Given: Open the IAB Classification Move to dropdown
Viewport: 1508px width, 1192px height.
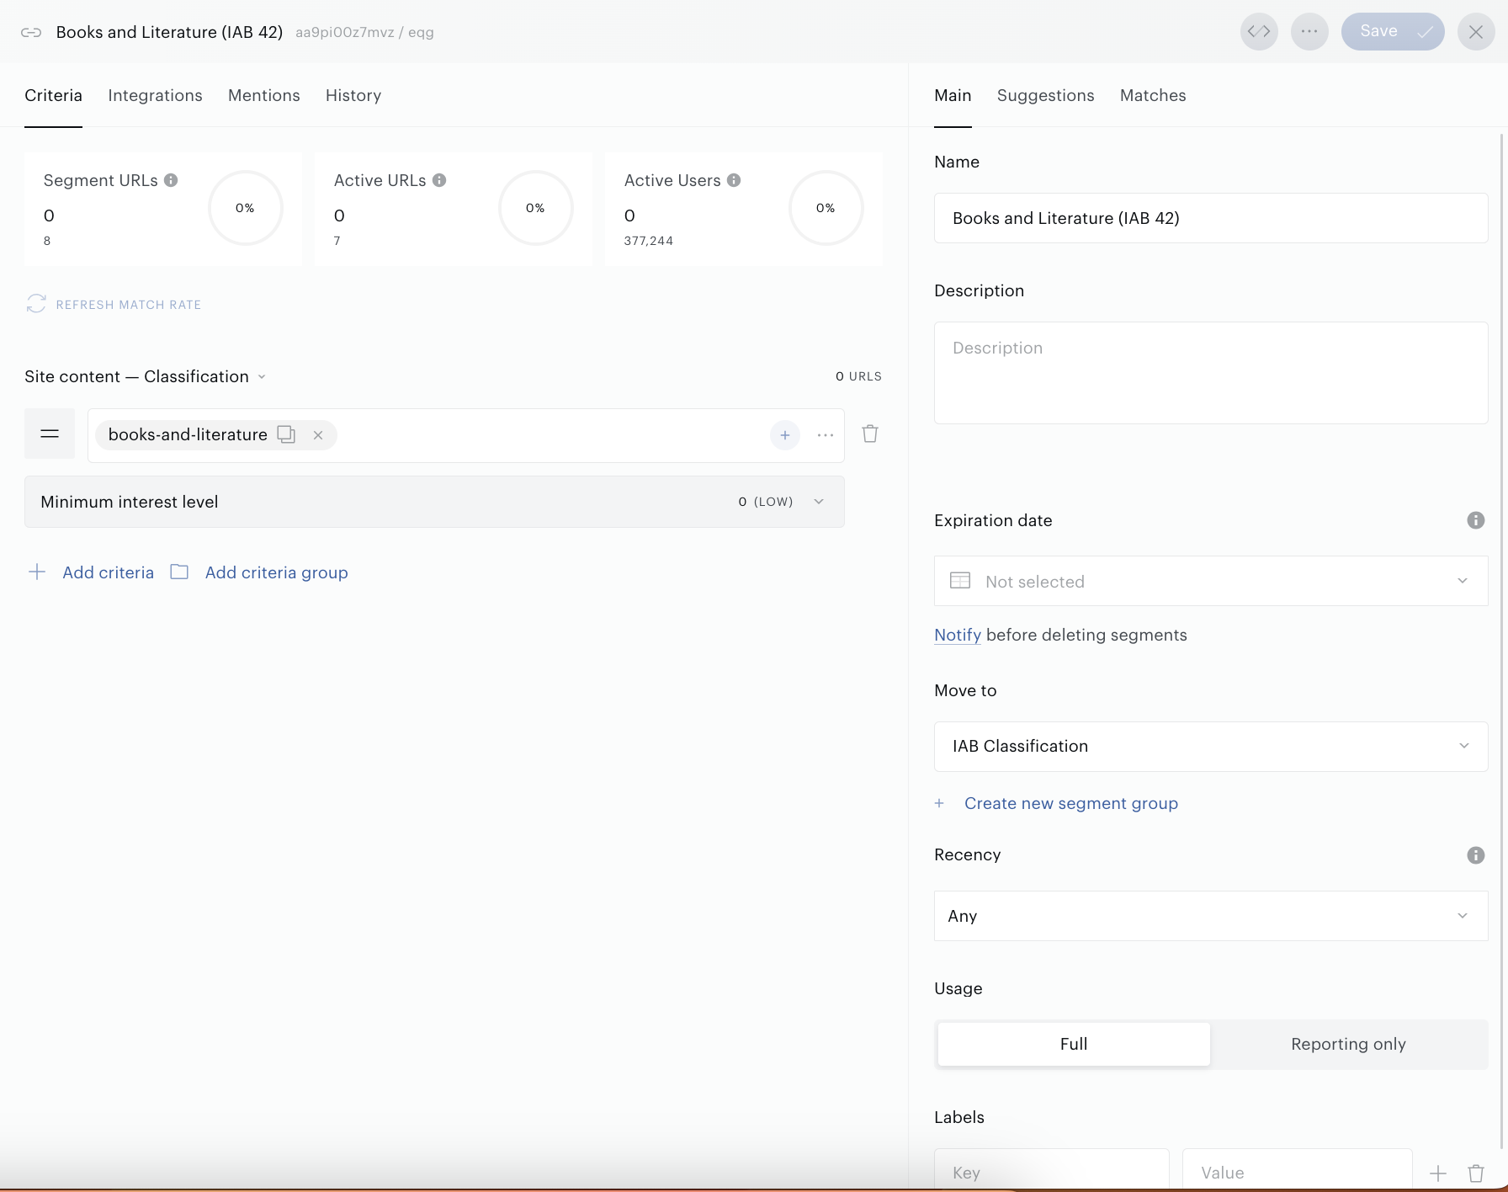Looking at the screenshot, I should [x=1211, y=747].
